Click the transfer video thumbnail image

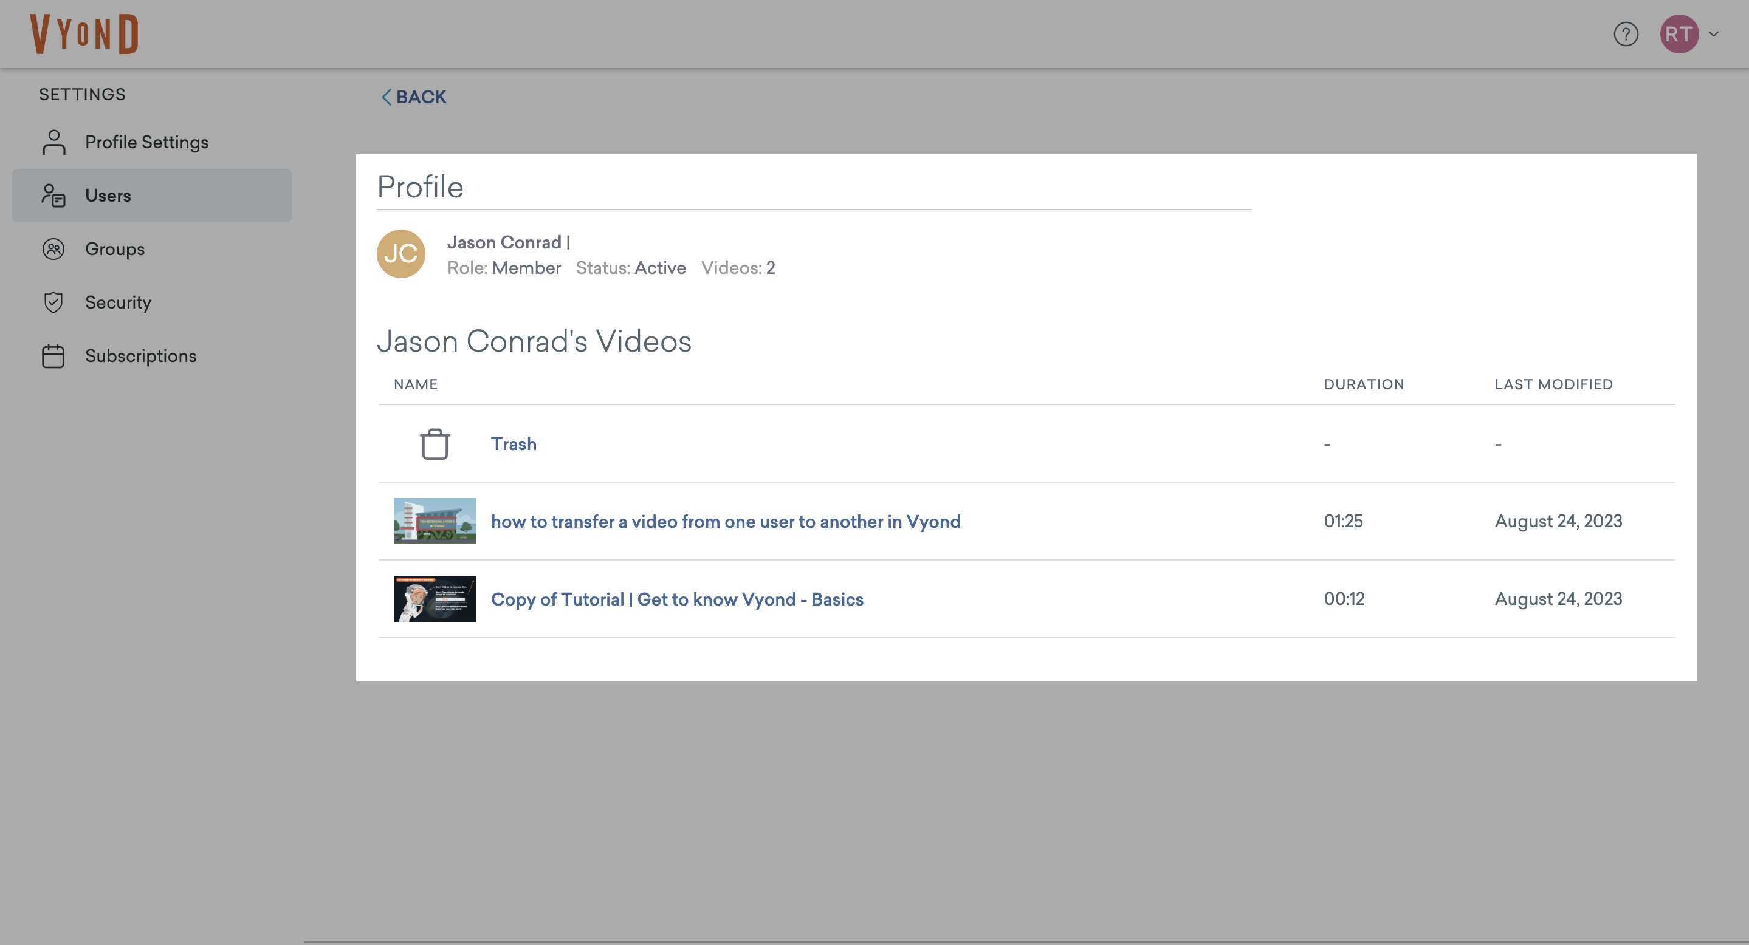[435, 521]
